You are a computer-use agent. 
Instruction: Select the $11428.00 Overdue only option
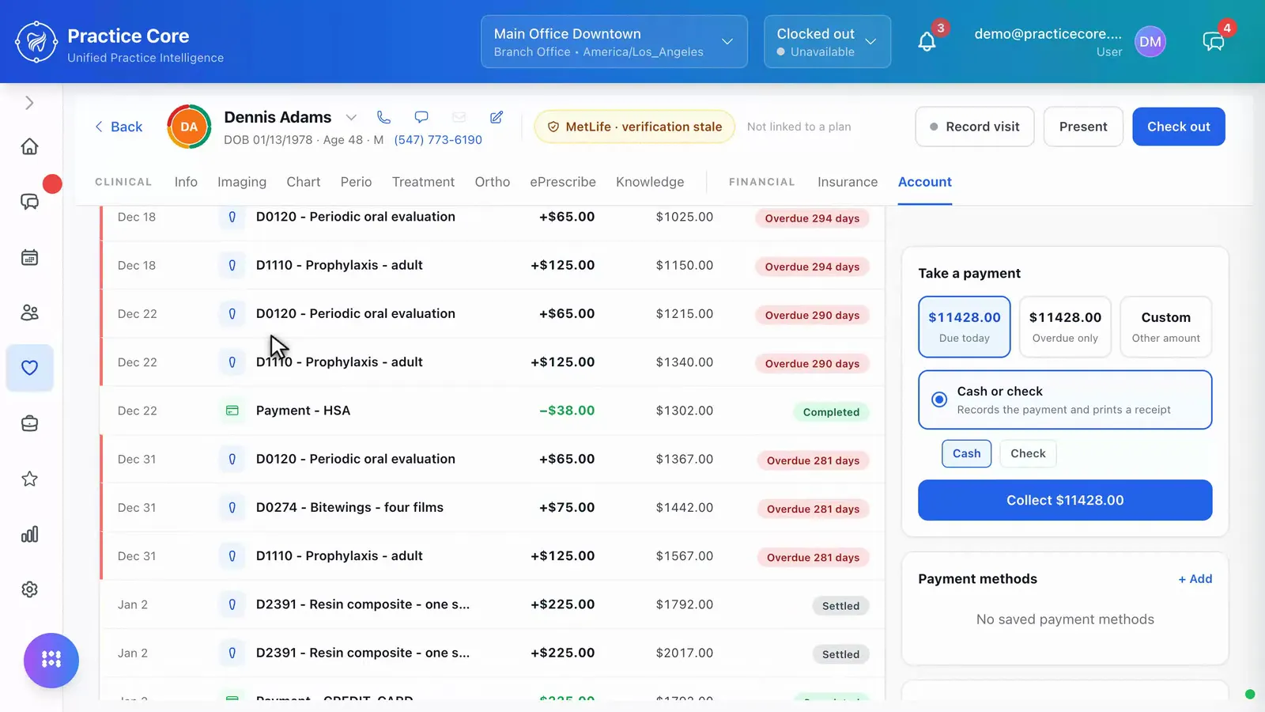(x=1064, y=327)
